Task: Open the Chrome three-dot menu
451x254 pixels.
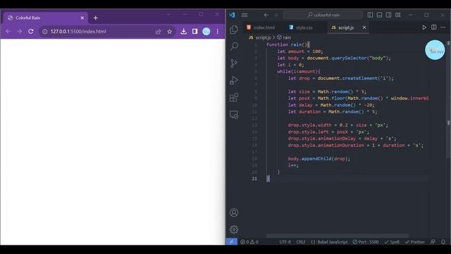Action: (x=218, y=31)
